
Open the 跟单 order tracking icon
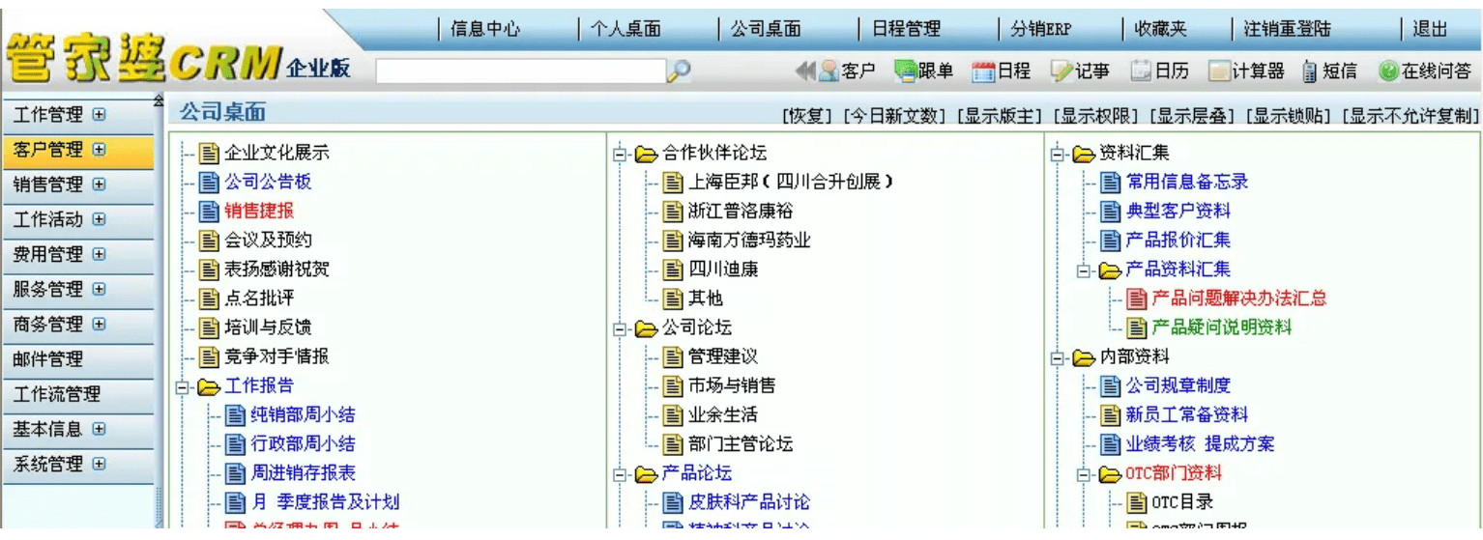[x=923, y=71]
